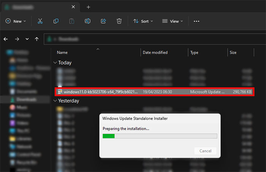The image size is (266, 172).
Task: Open the See more ellipsis menu
Action: click(196, 21)
